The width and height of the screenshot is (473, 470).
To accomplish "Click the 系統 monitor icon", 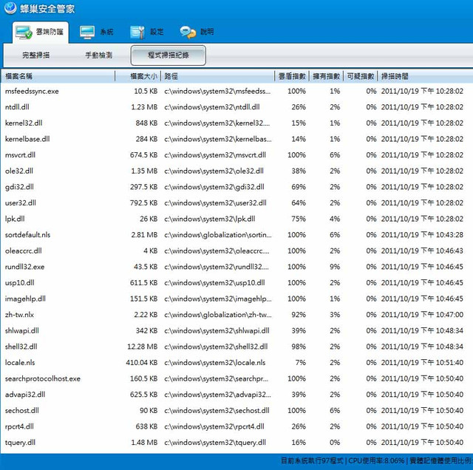I will coord(87,32).
